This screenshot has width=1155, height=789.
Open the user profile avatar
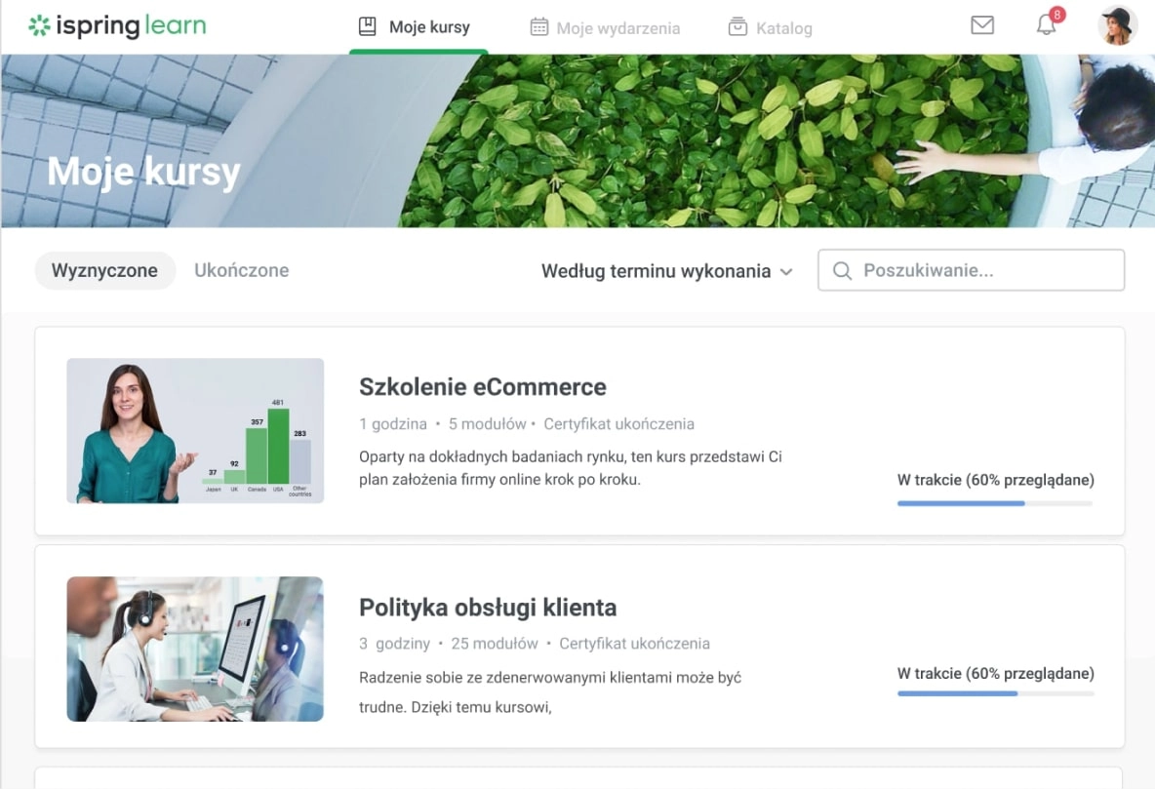[x=1117, y=25]
